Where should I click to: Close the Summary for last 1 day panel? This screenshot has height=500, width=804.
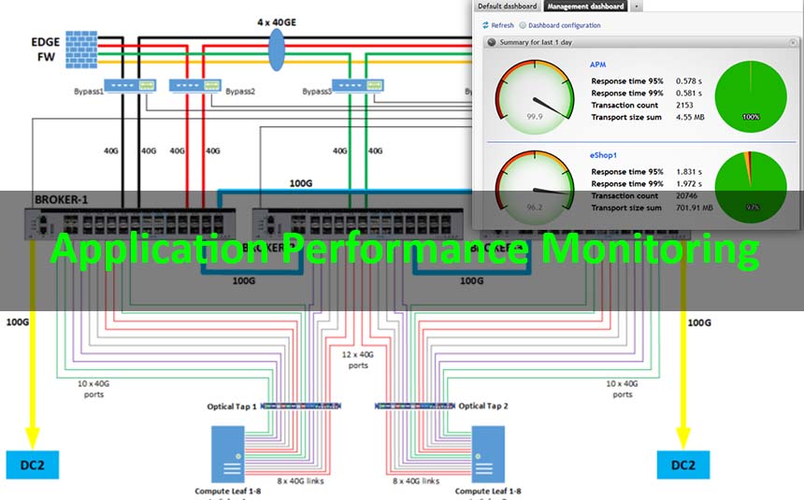click(793, 42)
